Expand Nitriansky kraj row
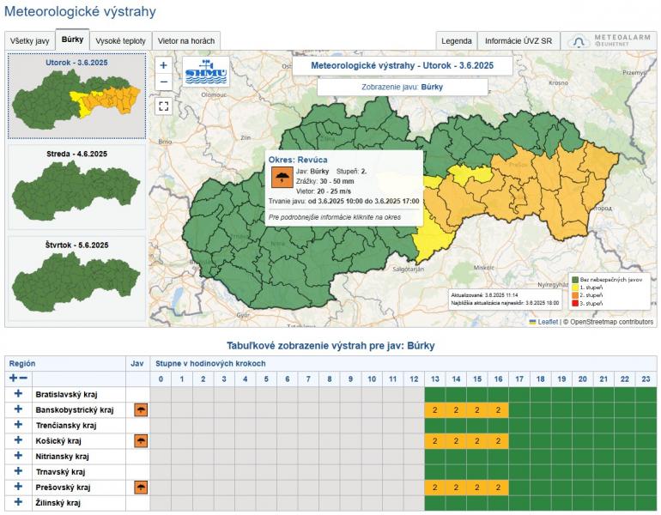Viewport: 661px width, 515px height. pyautogui.click(x=18, y=456)
